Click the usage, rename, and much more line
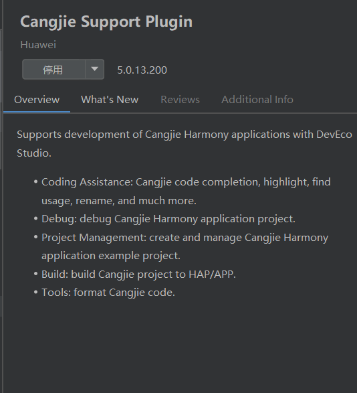357x393 pixels. [119, 201]
